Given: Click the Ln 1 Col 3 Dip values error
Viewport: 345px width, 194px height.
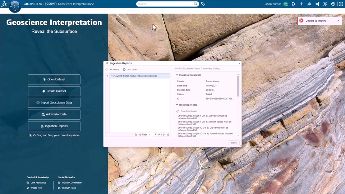Looking at the screenshot, I should pos(202,117).
